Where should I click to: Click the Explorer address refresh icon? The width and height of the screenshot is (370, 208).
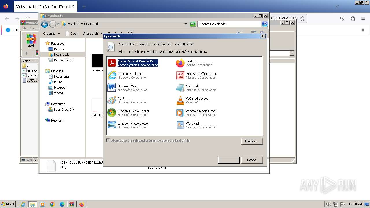(x=193, y=24)
